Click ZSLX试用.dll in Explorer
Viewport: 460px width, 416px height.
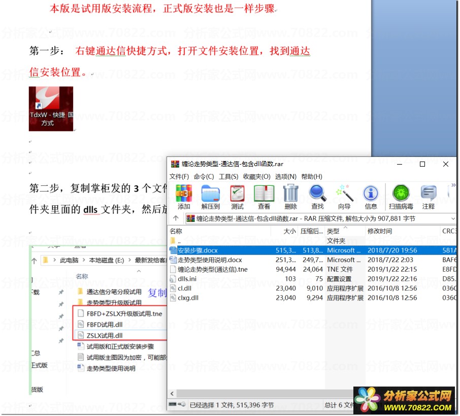tap(101, 335)
